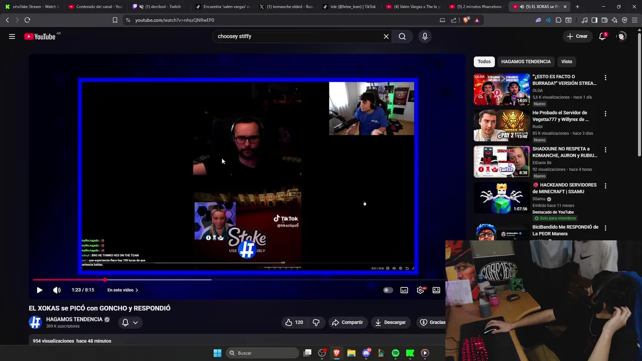Select the 'Todos' filter chip

point(484,62)
